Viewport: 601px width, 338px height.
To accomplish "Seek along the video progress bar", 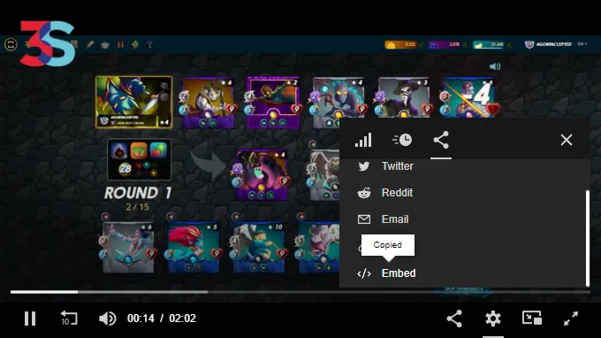I will pos(300,292).
